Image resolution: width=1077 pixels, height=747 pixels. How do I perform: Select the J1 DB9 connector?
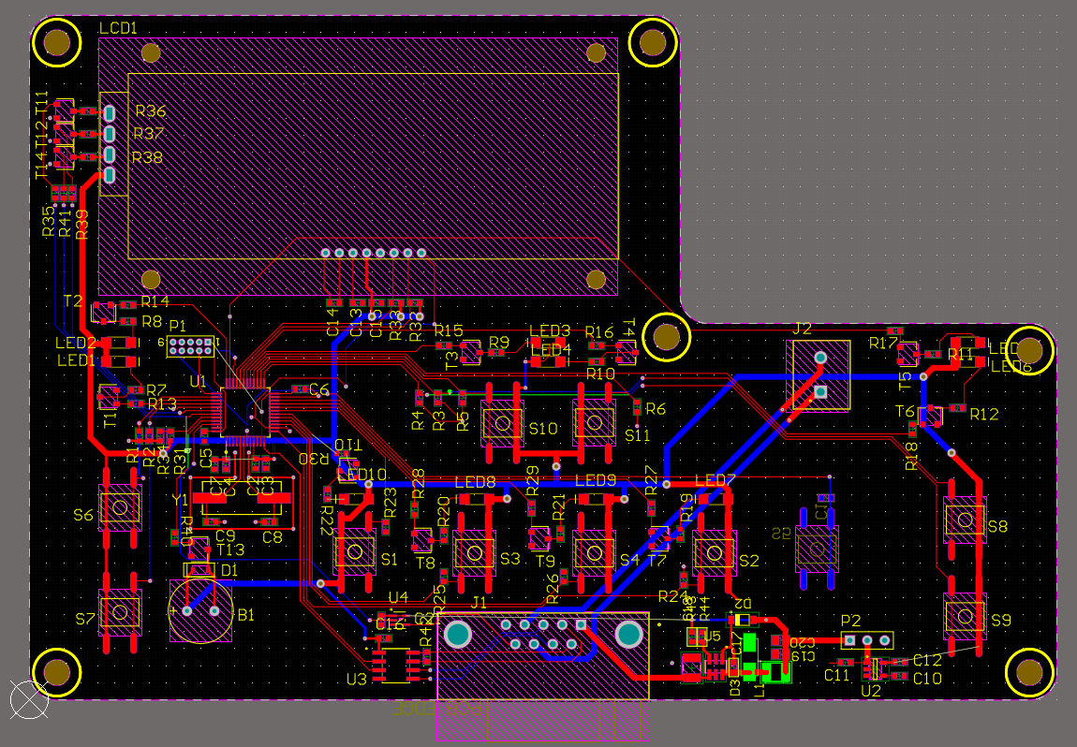click(542, 653)
